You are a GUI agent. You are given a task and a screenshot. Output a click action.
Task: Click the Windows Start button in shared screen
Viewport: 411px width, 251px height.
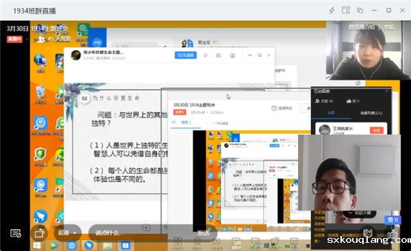click(37, 246)
